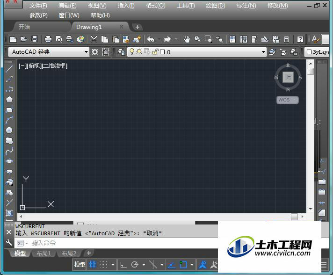Open the layer 0 dropdown list
Viewport: 333px width, 275px height.
pos(263,52)
